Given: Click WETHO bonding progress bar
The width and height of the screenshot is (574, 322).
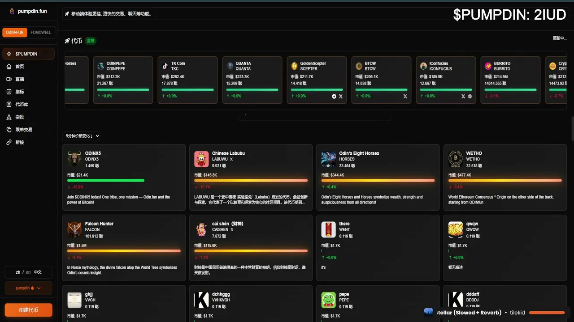Looking at the screenshot, I should (505, 181).
